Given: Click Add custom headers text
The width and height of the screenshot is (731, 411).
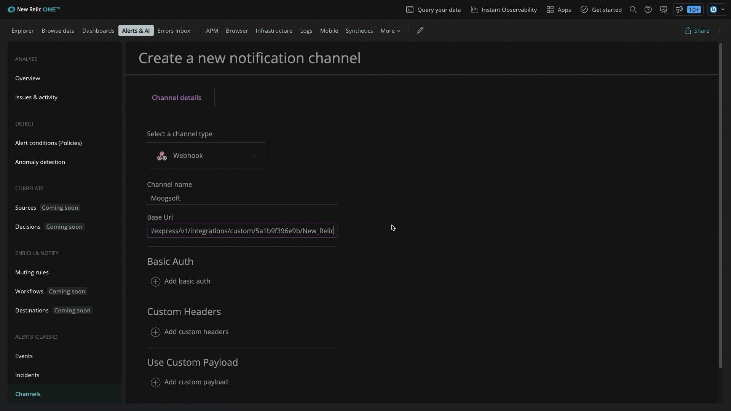Looking at the screenshot, I should coord(196,331).
